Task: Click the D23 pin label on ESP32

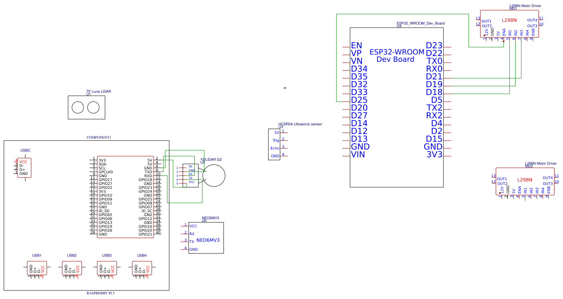Action: tap(434, 46)
